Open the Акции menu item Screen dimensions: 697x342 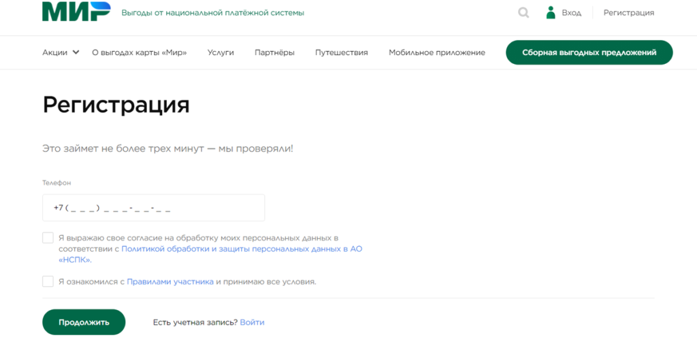[54, 52]
